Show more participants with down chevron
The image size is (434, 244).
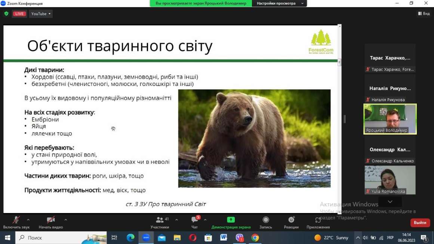click(390, 202)
